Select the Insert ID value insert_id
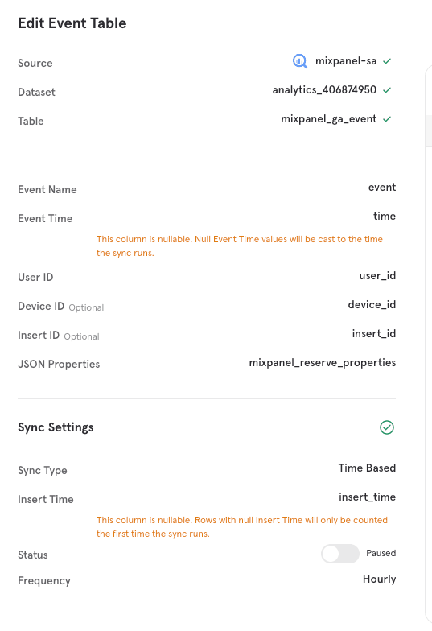 373,333
